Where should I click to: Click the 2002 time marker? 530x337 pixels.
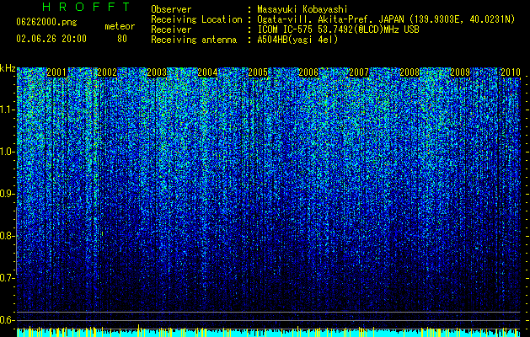107,72
